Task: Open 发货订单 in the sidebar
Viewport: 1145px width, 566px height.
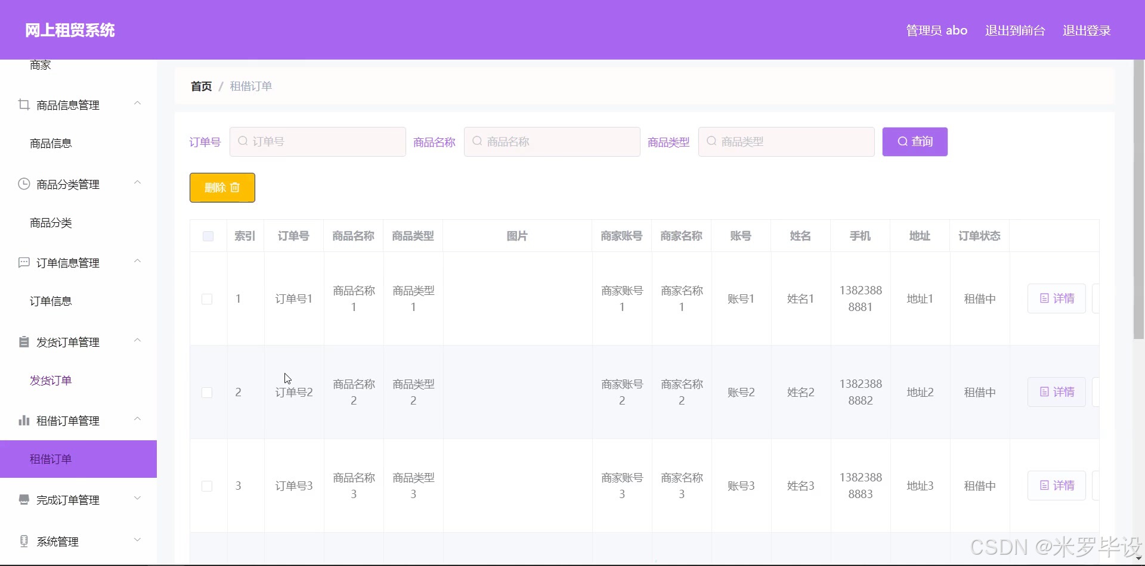Action: pos(51,381)
